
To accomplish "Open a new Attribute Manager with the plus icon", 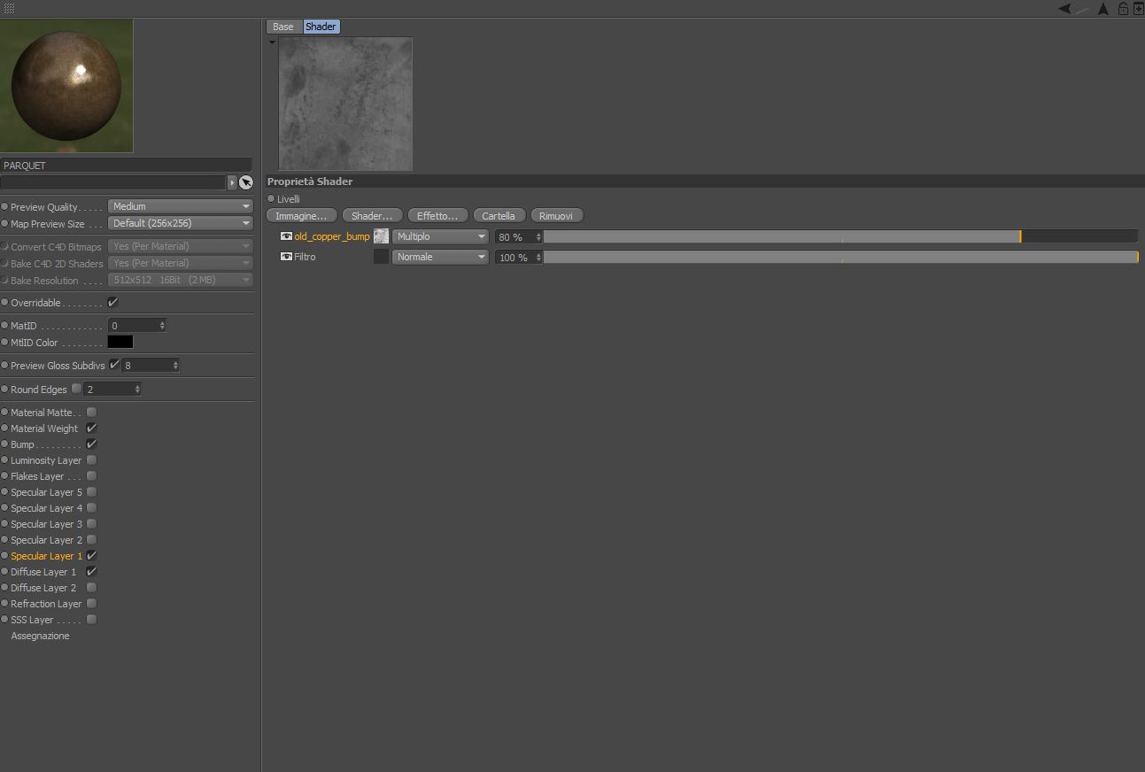I will (x=1138, y=9).
